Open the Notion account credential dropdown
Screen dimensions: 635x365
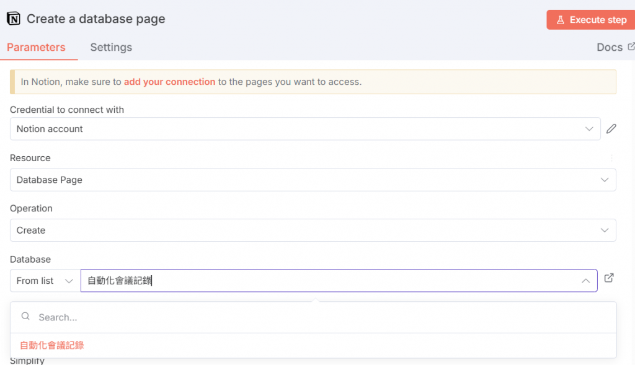click(x=305, y=129)
